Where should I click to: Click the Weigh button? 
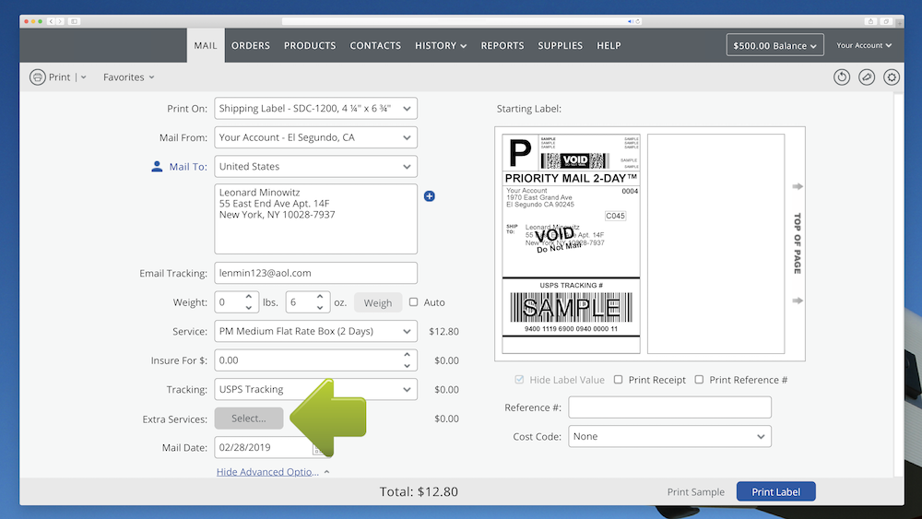pyautogui.click(x=377, y=302)
